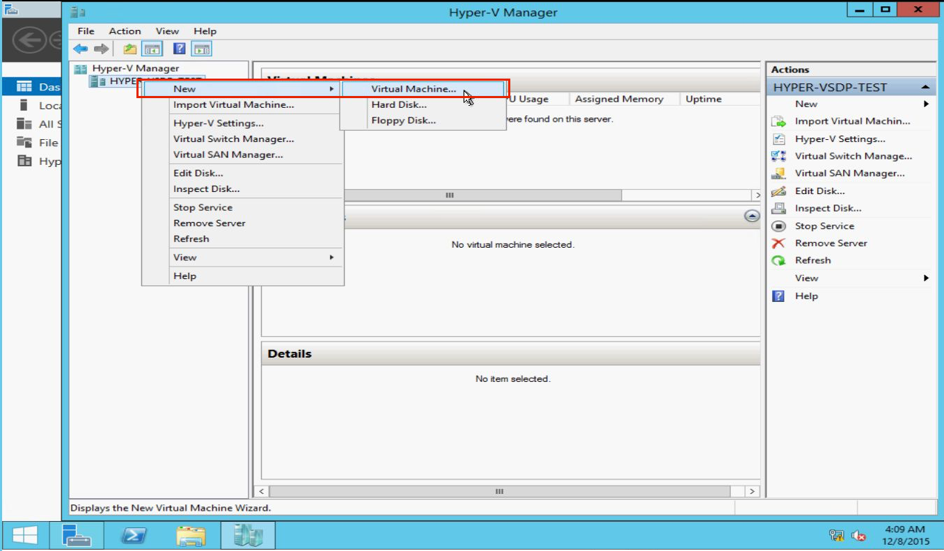Expand the View submenu arrow in Actions pane

927,278
